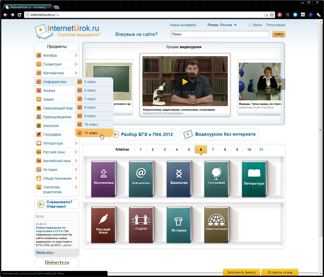Select 8 класс in Информатика submenu
324x277 pixels.
pyautogui.click(x=90, y=107)
